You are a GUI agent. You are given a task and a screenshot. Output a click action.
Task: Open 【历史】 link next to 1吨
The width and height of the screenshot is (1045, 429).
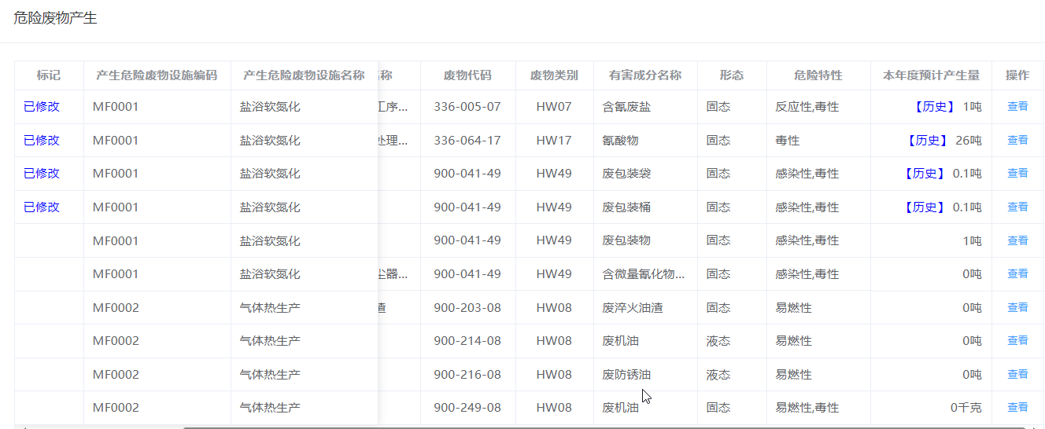click(x=934, y=107)
